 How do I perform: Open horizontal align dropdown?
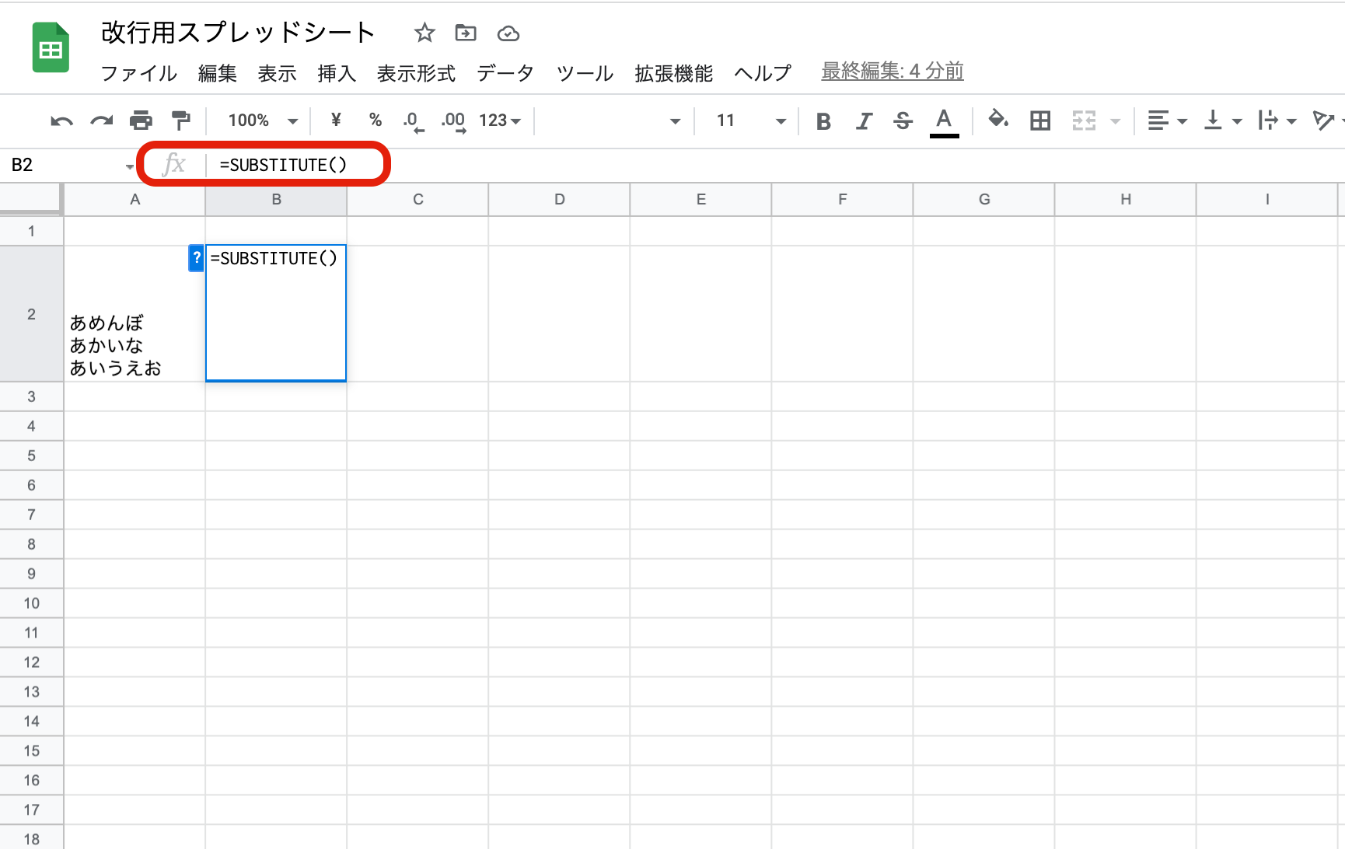tap(1167, 121)
